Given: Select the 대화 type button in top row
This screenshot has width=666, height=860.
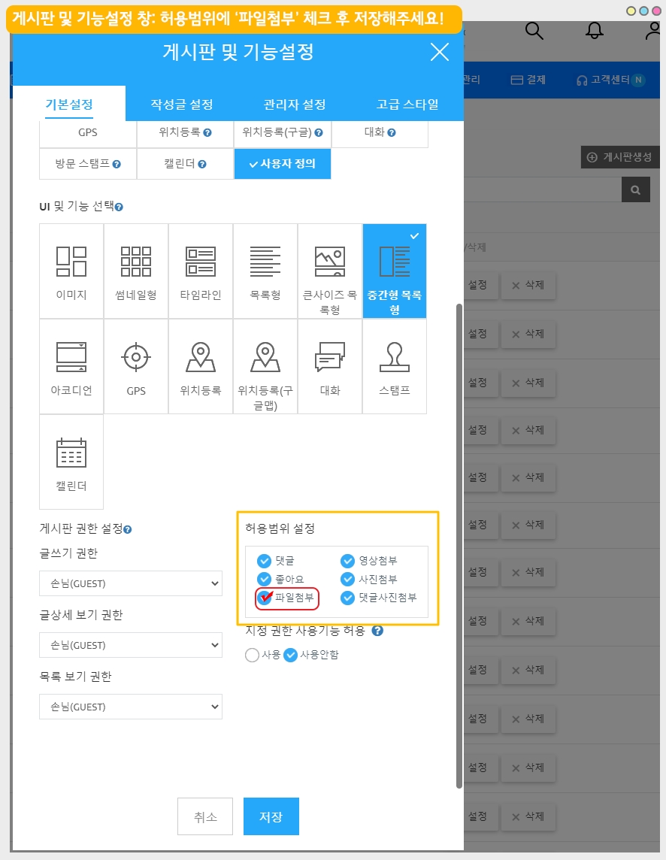Looking at the screenshot, I should (380, 133).
